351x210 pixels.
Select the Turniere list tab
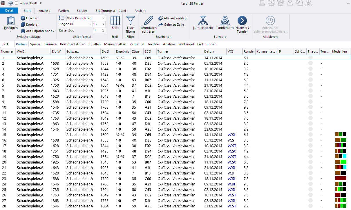[x=50, y=44]
